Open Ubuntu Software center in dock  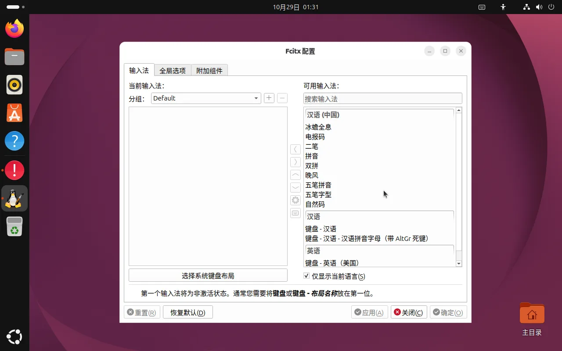[x=14, y=113]
